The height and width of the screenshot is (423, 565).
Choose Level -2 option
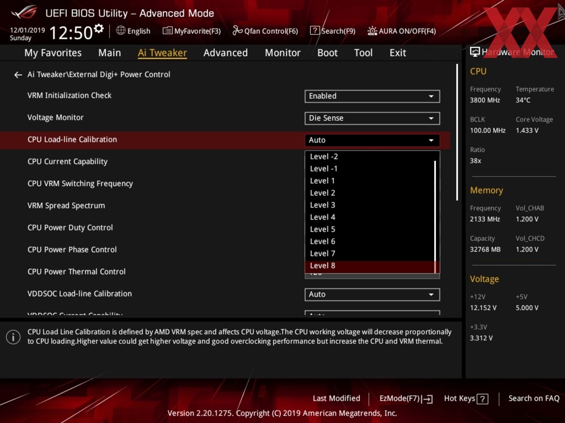(370, 156)
